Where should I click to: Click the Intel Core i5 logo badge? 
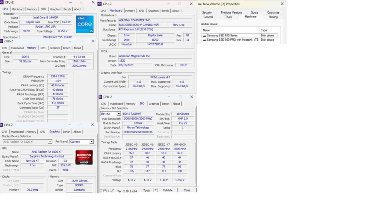coord(84,24)
